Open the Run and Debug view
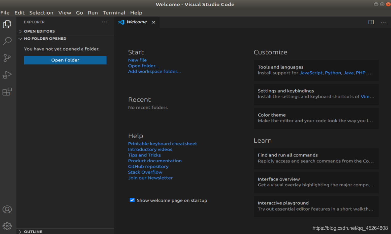 tap(7, 75)
